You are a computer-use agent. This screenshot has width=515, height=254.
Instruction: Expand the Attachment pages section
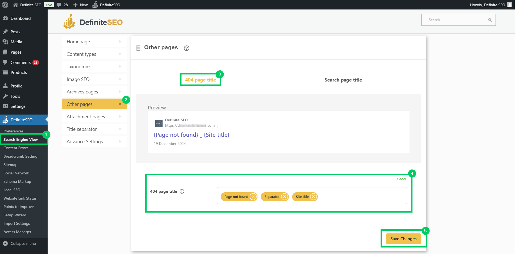coord(94,116)
